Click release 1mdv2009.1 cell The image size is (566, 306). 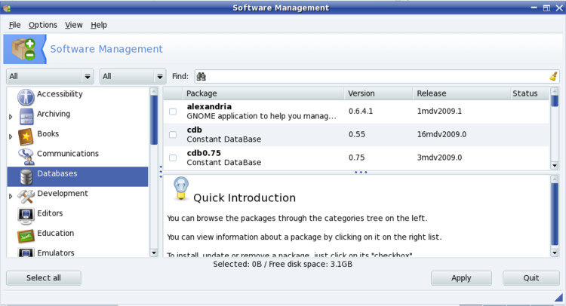click(x=439, y=111)
